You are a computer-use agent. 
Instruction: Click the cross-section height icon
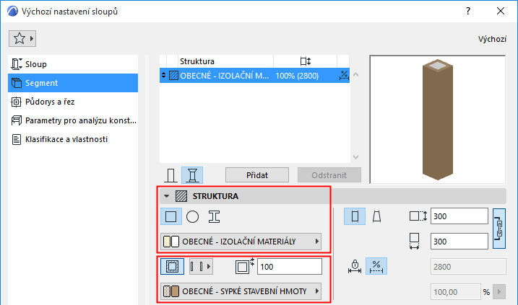[x=418, y=216]
